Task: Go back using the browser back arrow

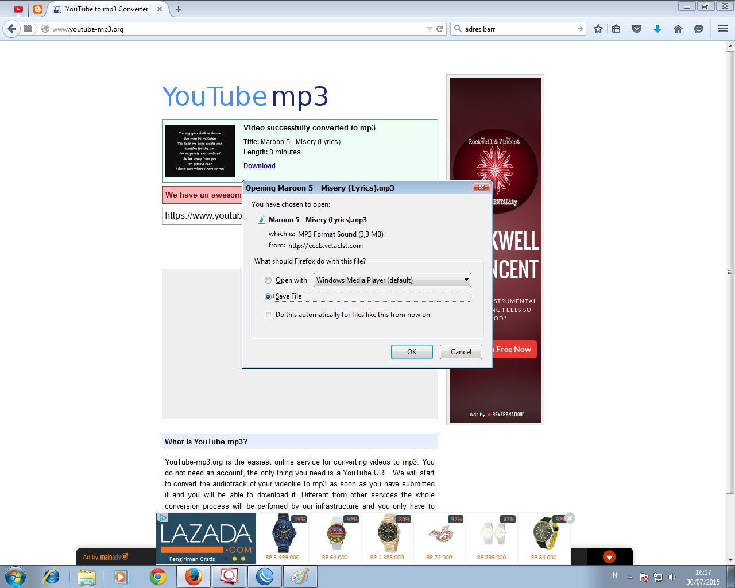Action: (x=11, y=29)
